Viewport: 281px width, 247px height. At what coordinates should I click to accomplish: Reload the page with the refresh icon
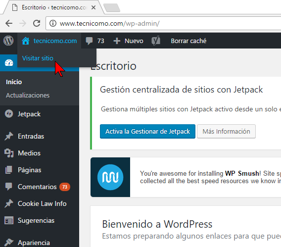click(37, 23)
